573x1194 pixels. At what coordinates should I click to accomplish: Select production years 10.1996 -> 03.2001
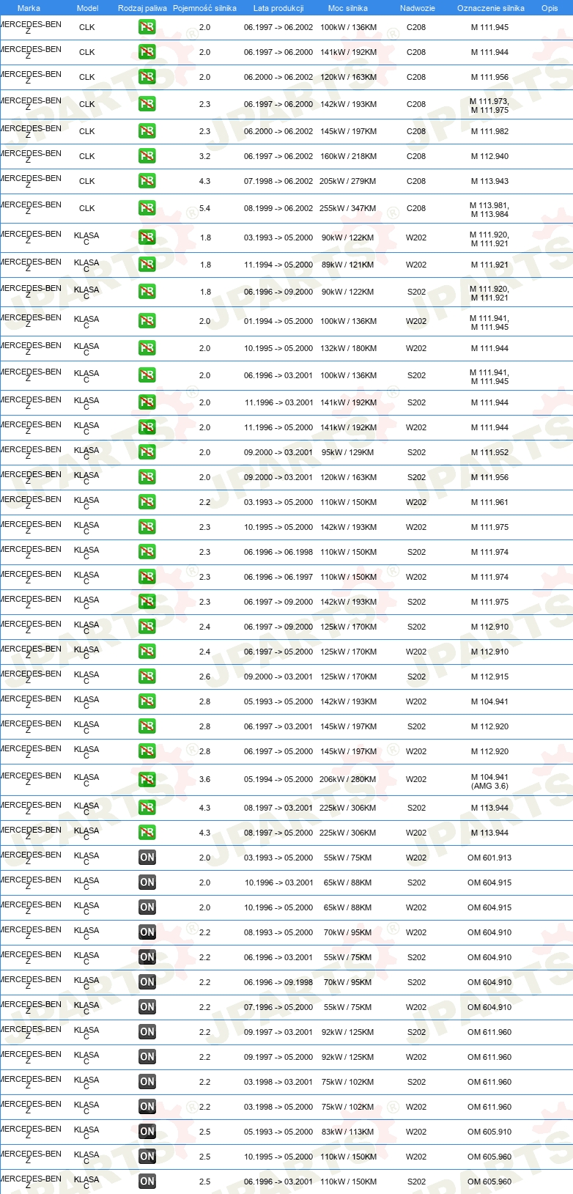pos(278,882)
